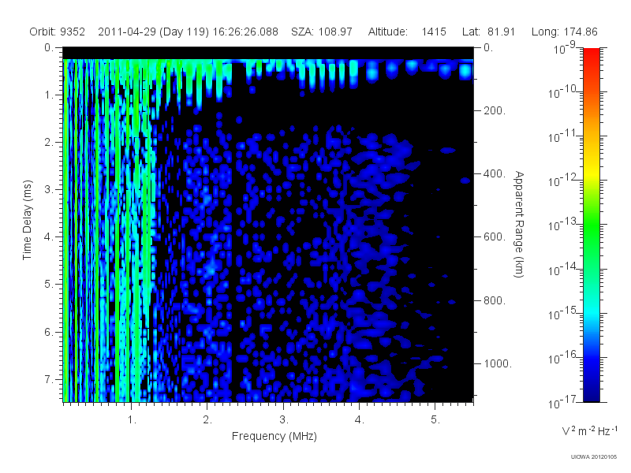
Task: Click the 4. time delay tick label
Action: point(49,237)
